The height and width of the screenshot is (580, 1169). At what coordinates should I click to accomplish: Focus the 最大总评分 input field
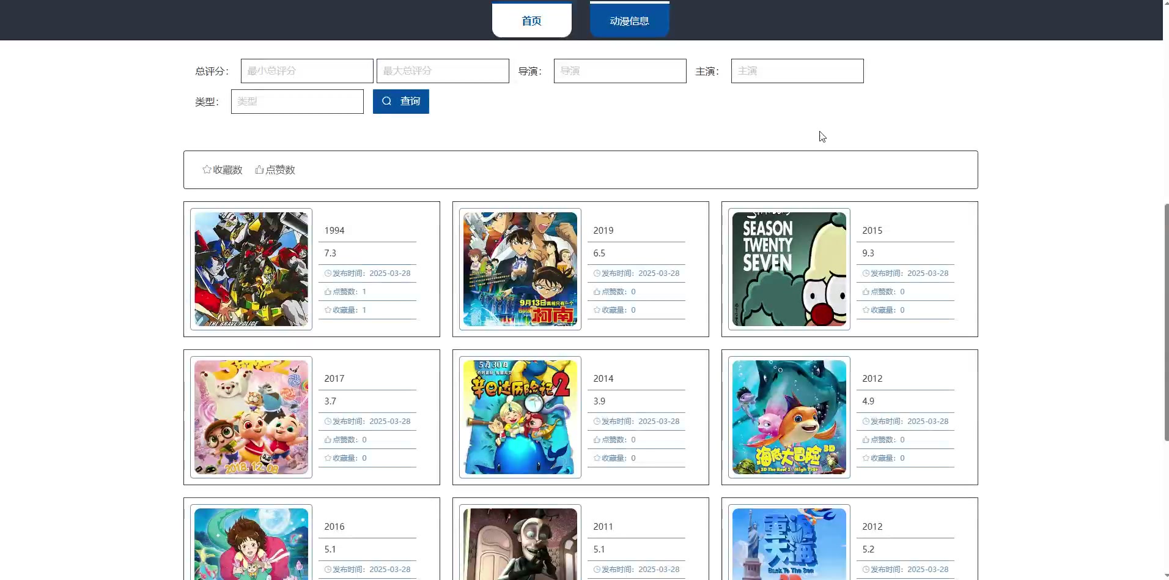(443, 71)
